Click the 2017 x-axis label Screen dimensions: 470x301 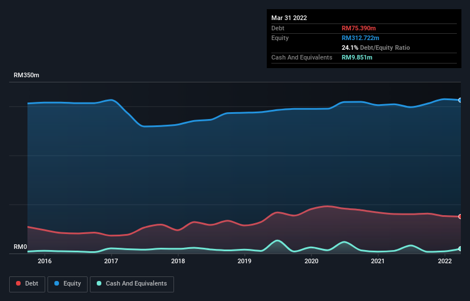[x=111, y=261]
